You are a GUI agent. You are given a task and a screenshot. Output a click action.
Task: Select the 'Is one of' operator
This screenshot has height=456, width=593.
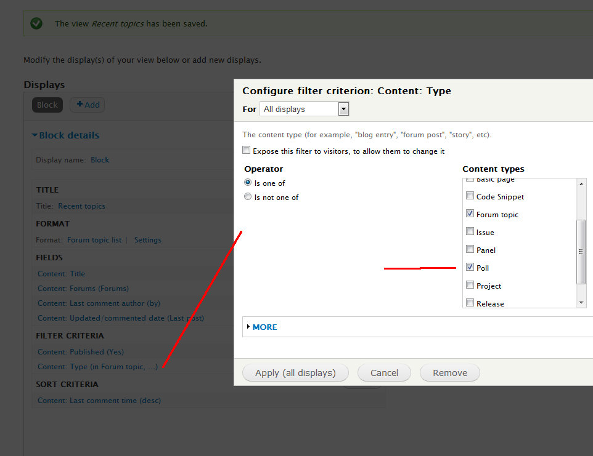[x=248, y=183]
